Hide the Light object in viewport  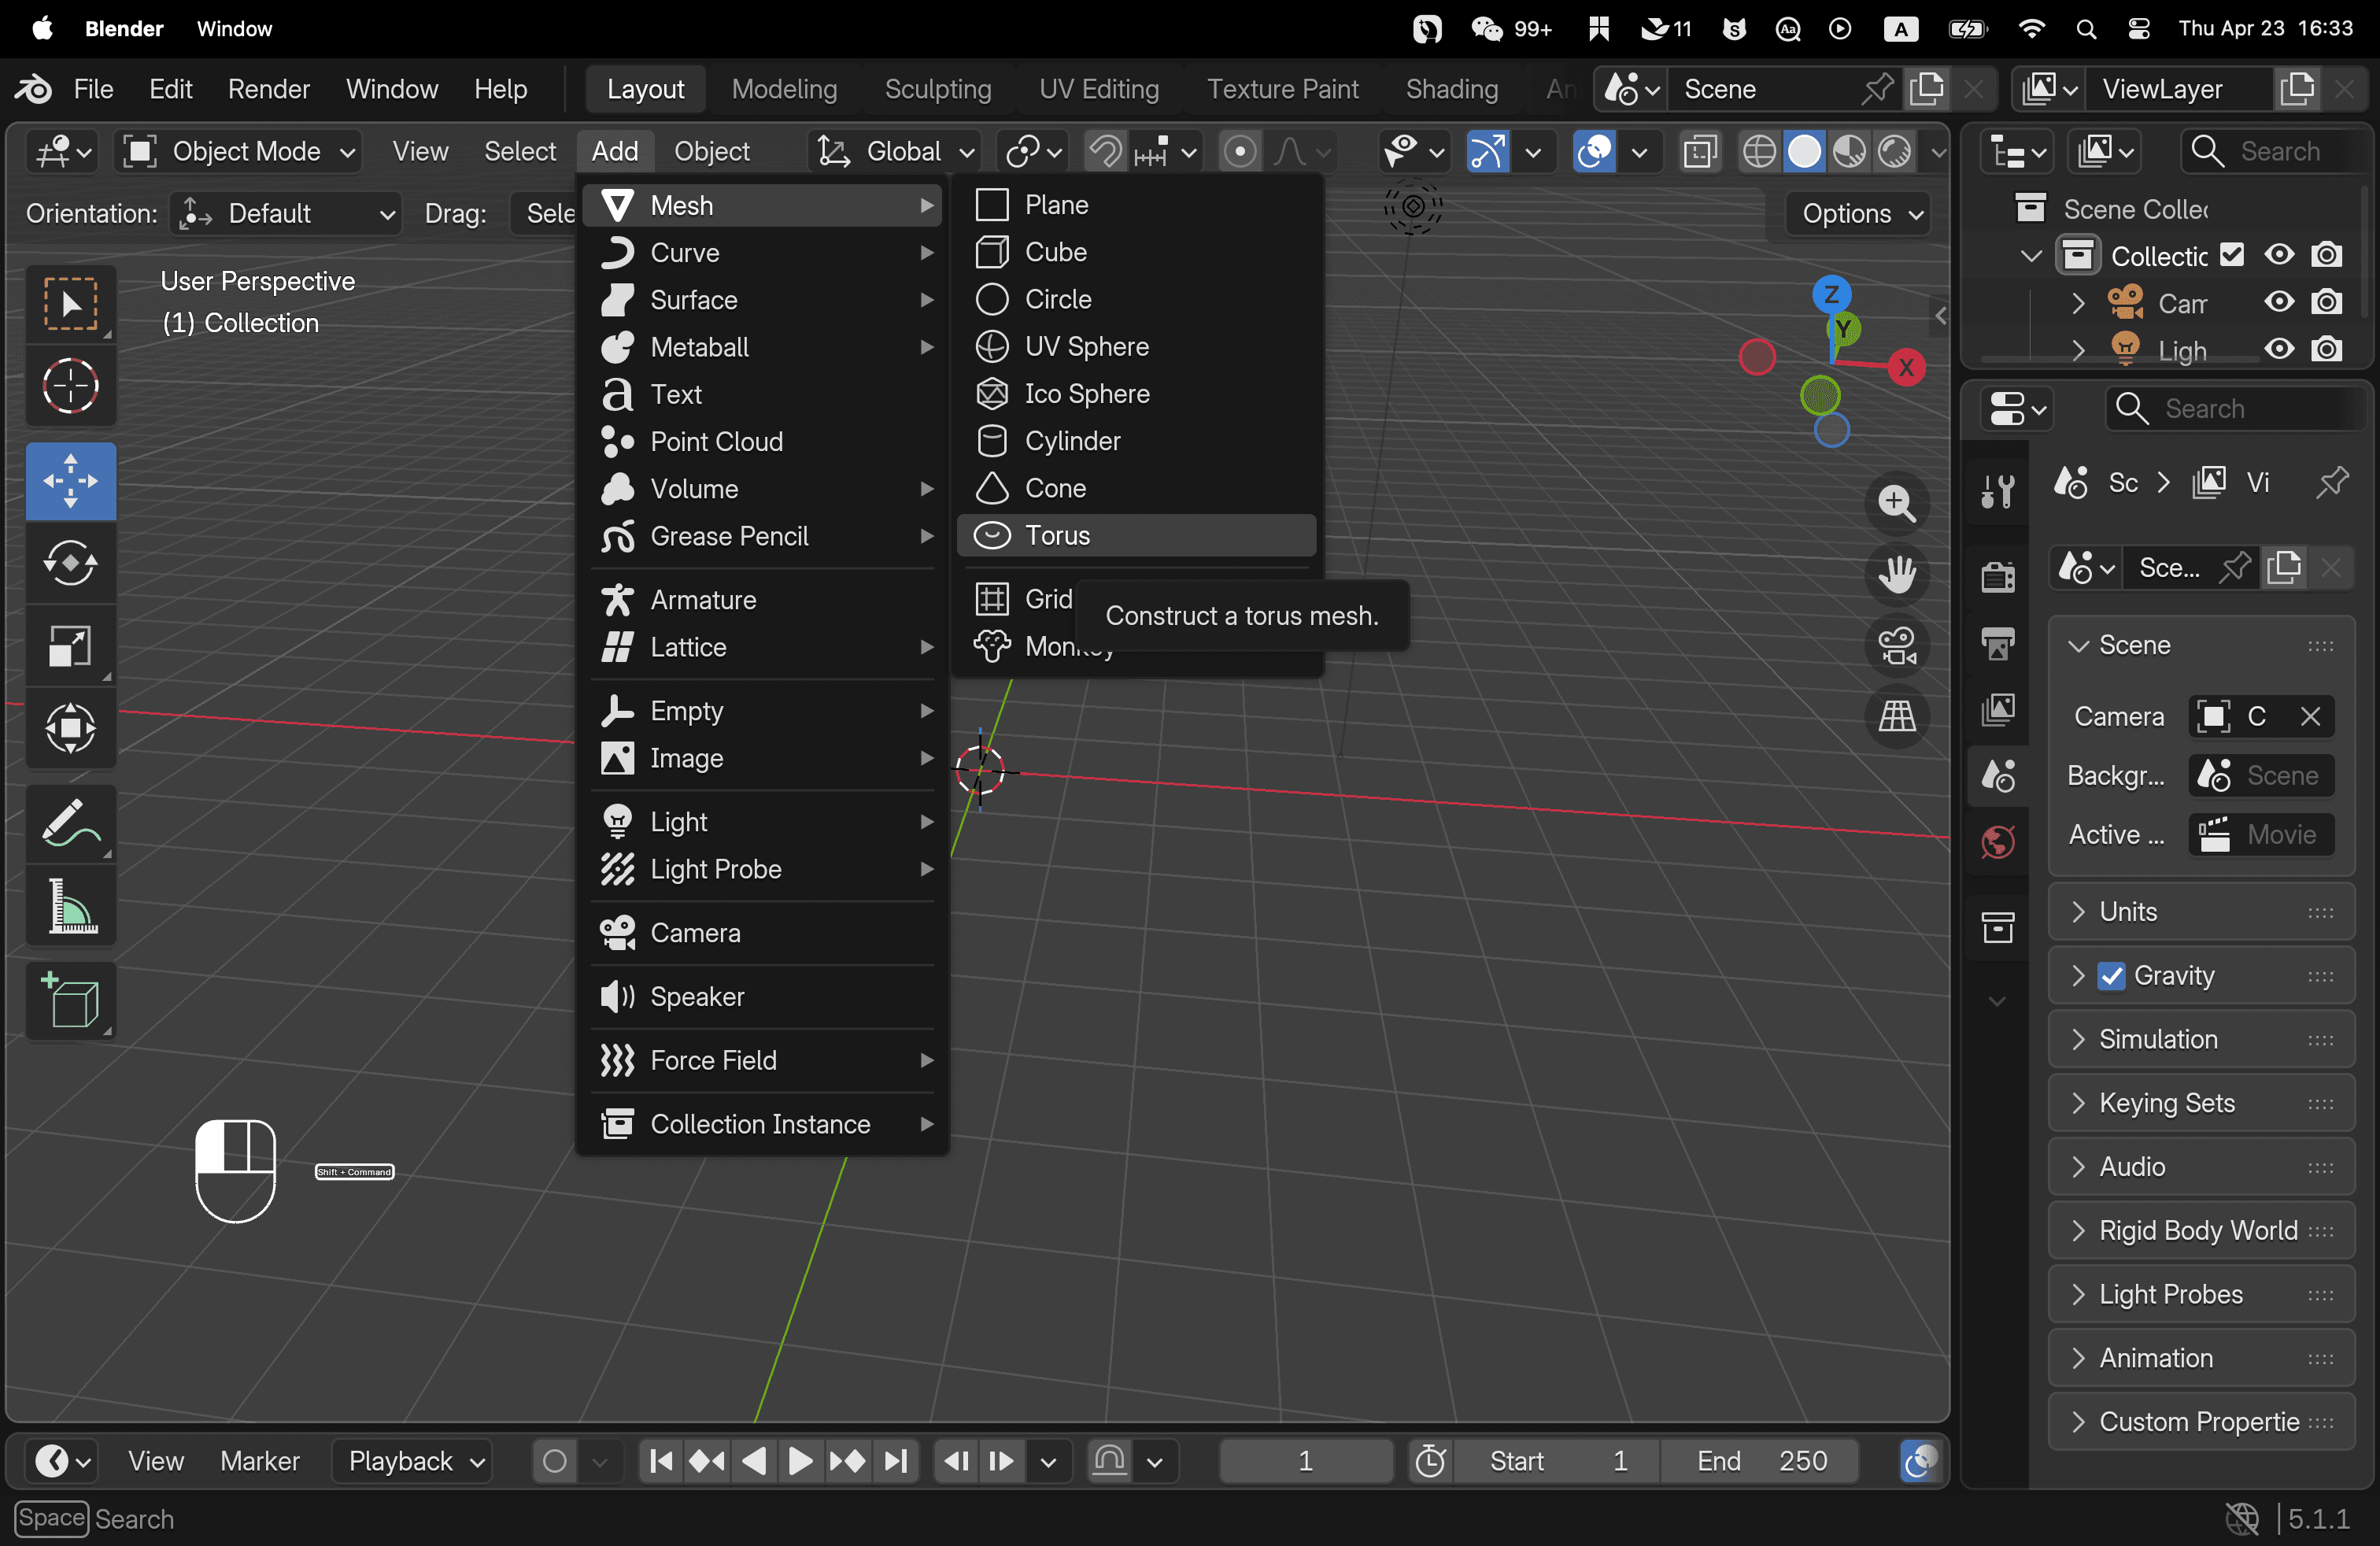click(2279, 349)
